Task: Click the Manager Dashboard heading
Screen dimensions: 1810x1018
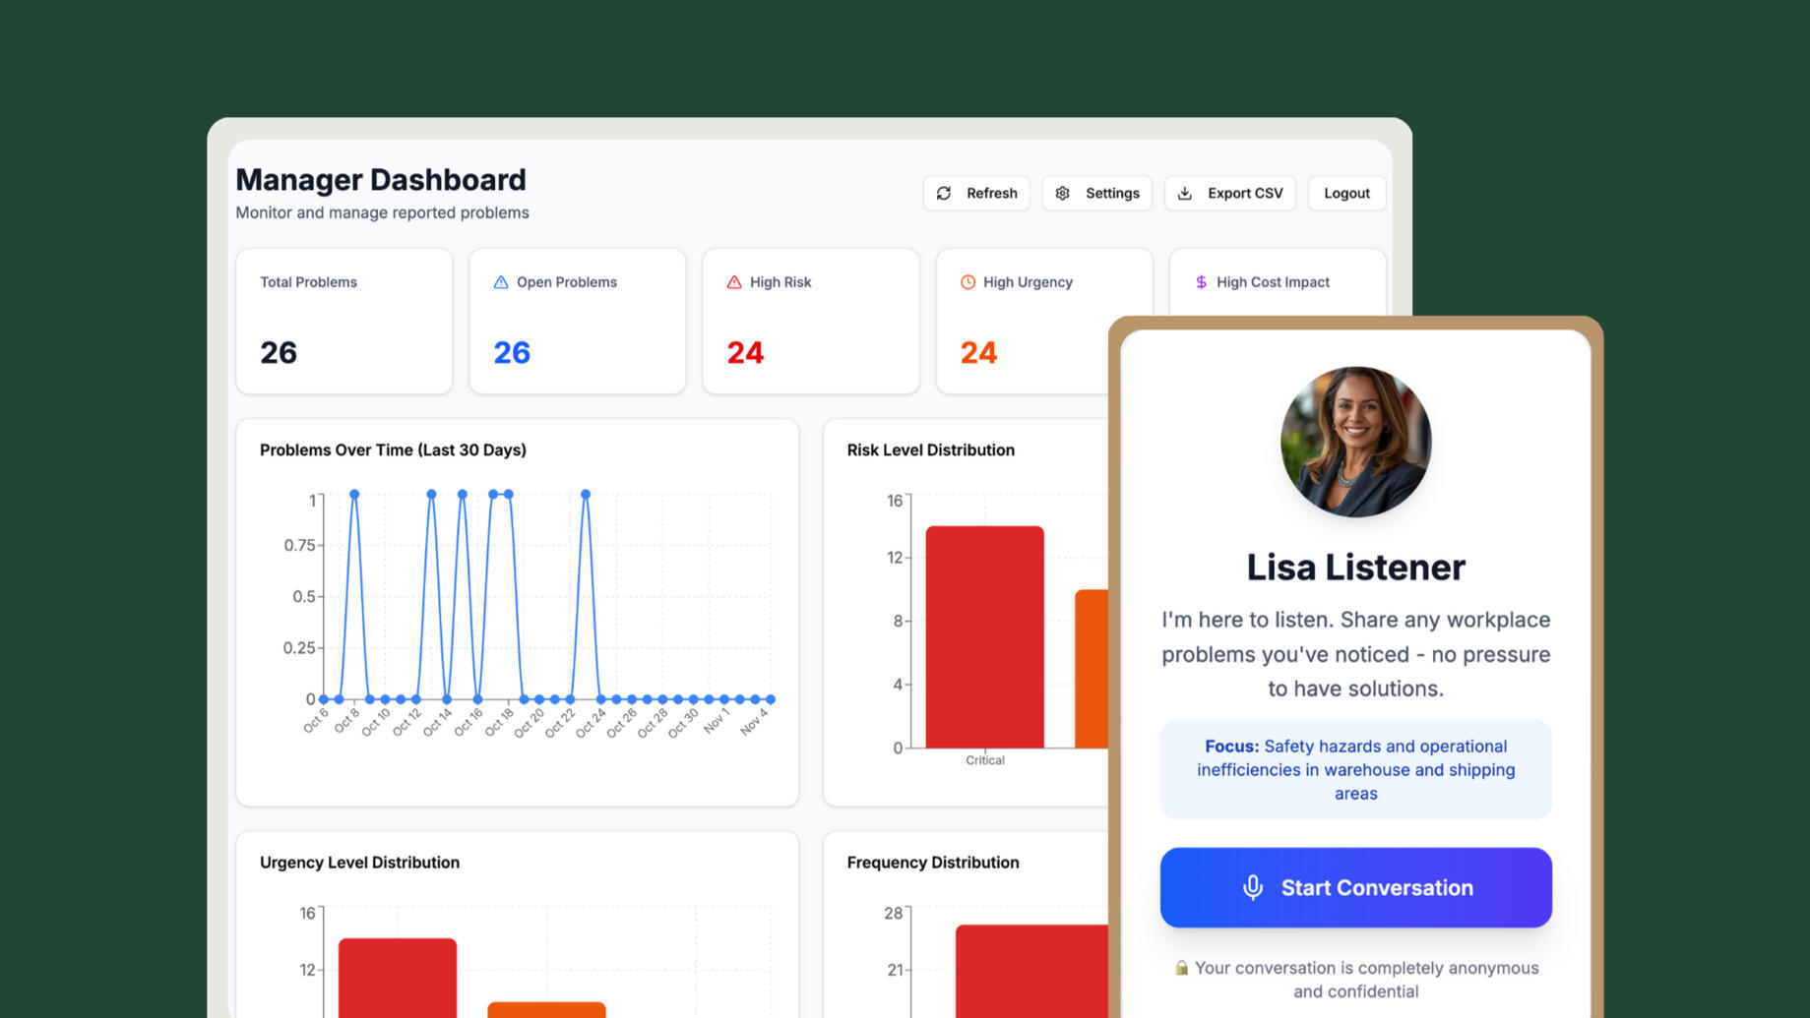Action: [381, 180]
